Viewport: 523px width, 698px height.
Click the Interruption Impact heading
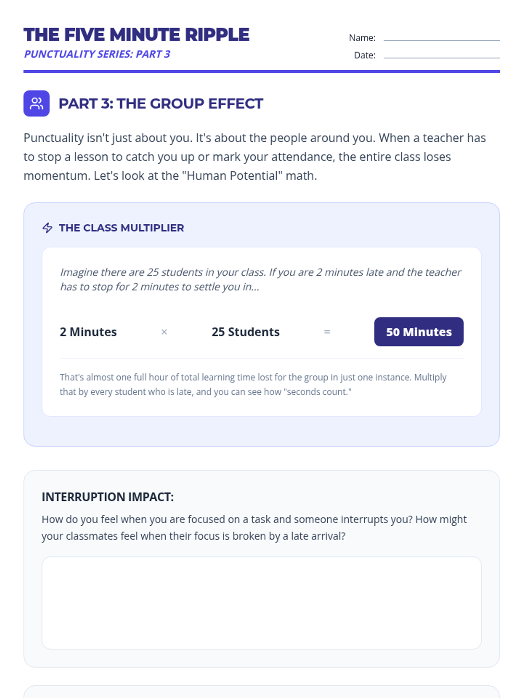click(108, 497)
